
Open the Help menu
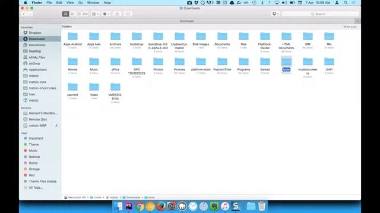point(107,2)
